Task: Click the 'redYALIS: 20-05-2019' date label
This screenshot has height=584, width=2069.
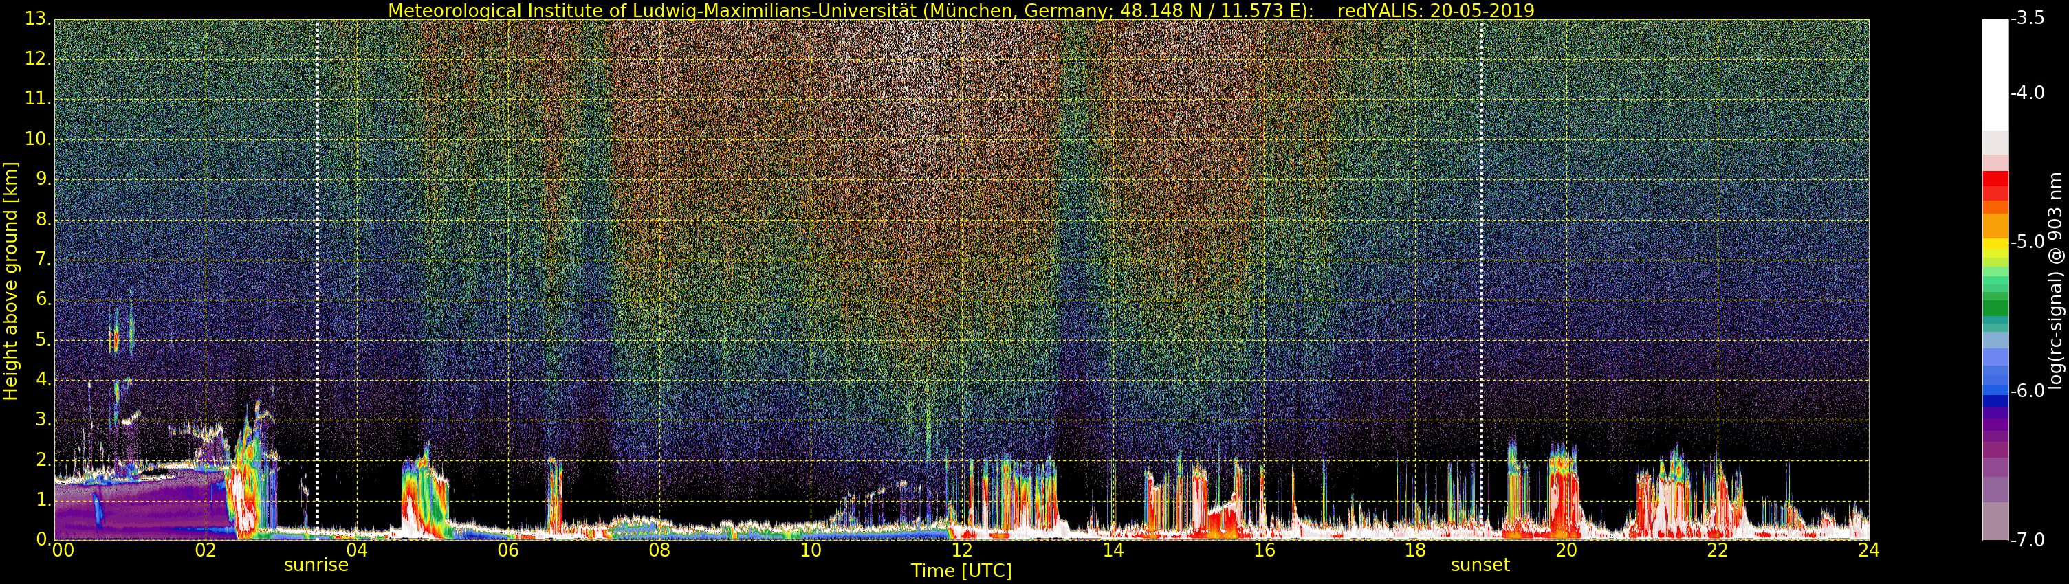Action: 1435,10
